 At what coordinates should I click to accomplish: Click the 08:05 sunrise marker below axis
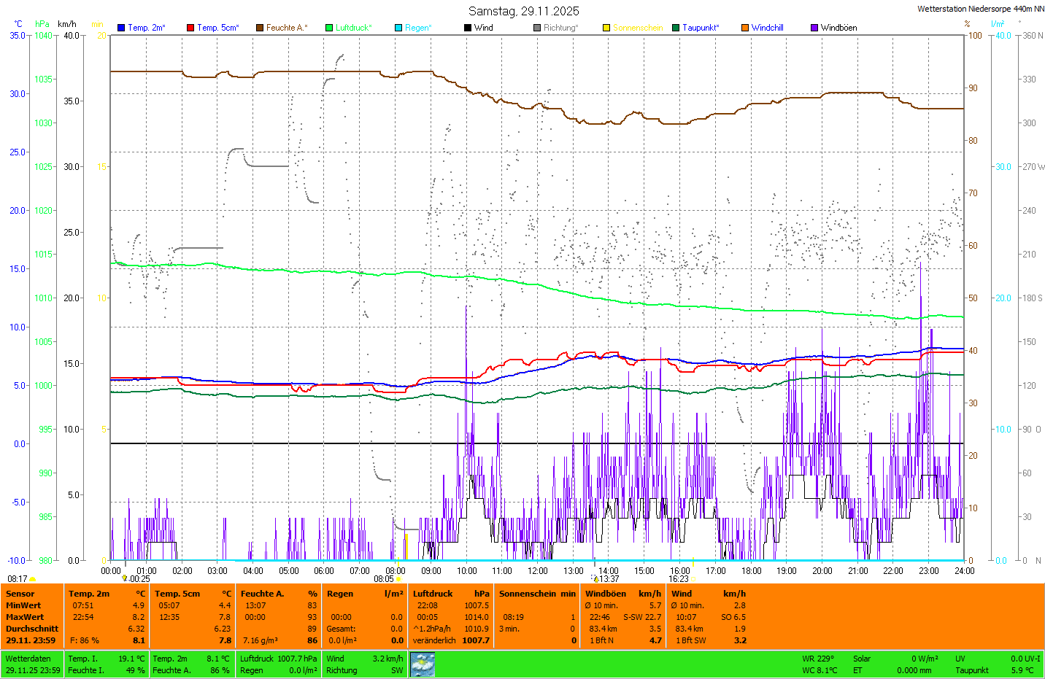click(385, 579)
